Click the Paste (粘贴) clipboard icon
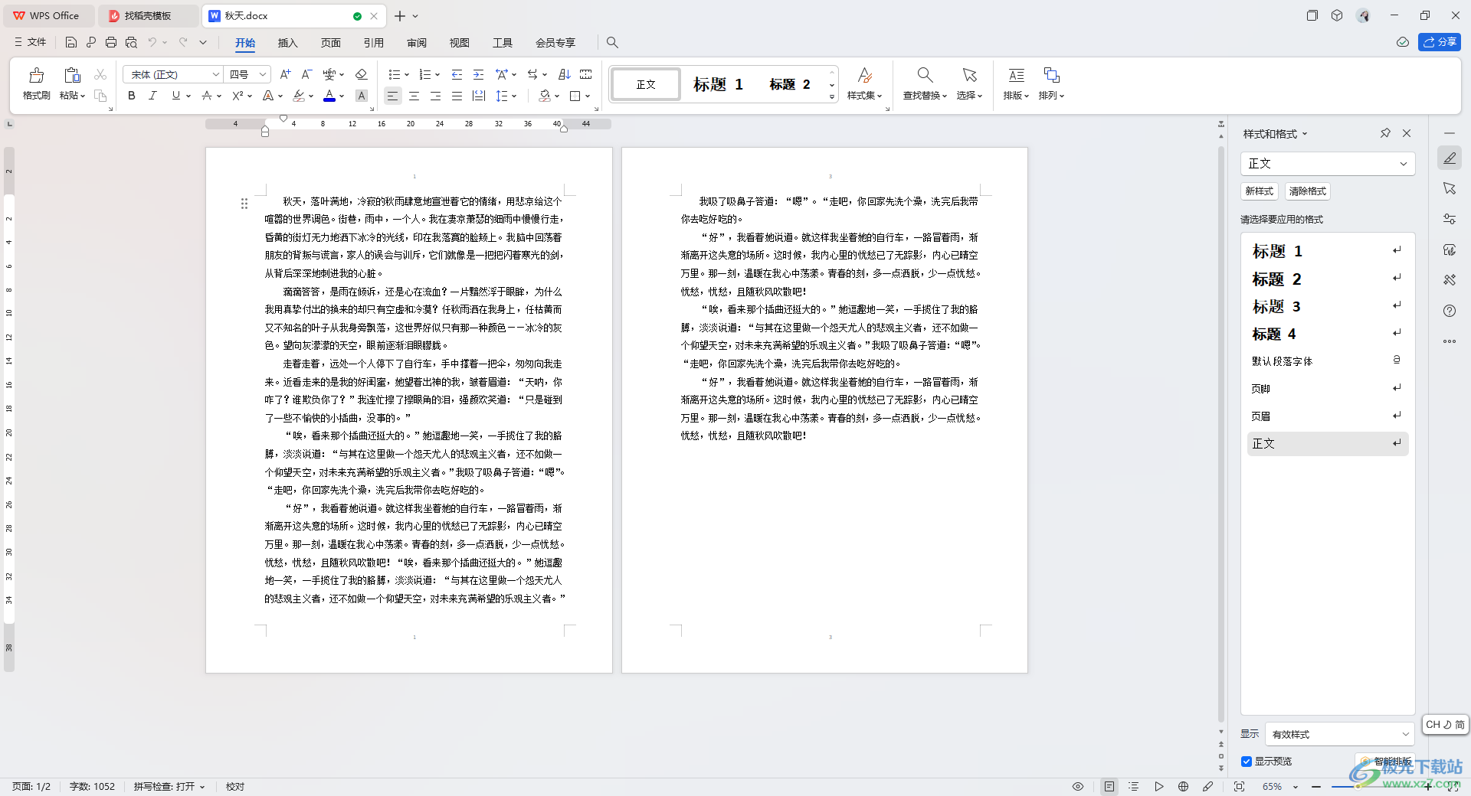The height and width of the screenshot is (796, 1471). point(72,75)
